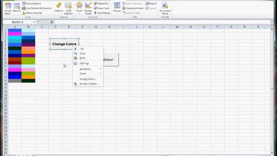The width and height of the screenshot is (277, 156).
Task: Select row 30 header
Action: pyautogui.click(x=6, y=135)
